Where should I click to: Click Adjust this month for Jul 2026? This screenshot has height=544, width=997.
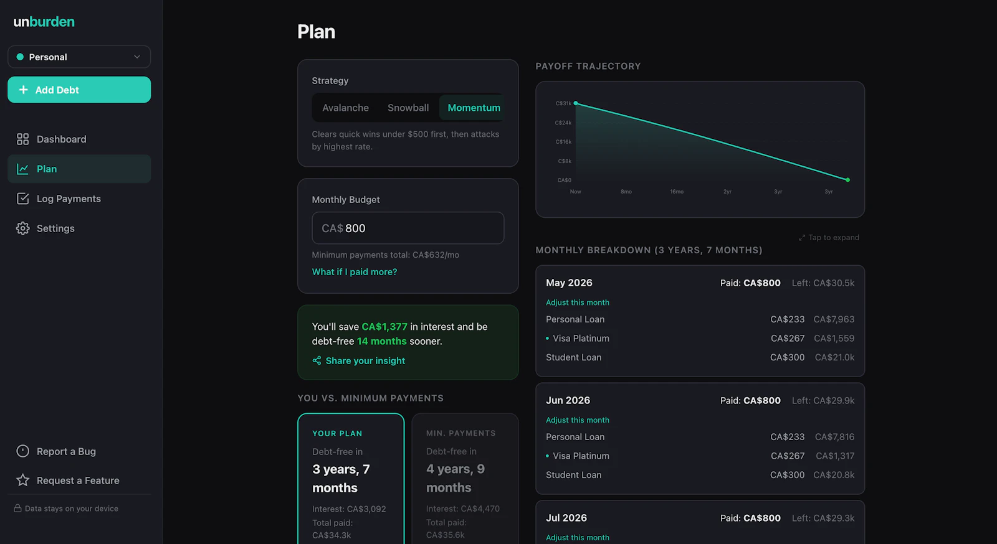pos(578,538)
